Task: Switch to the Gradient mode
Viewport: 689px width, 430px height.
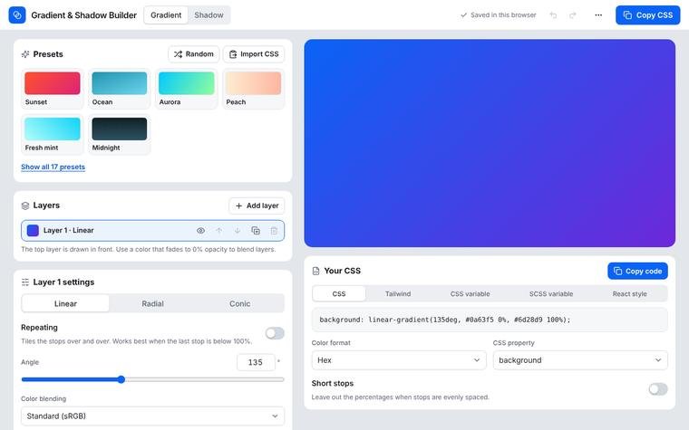Action: [x=166, y=15]
